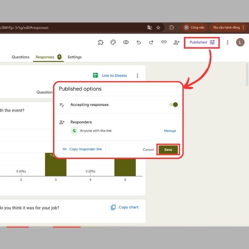Open the three-dot menu next to Link to Sheets
249x249 pixels.
[x=137, y=75]
